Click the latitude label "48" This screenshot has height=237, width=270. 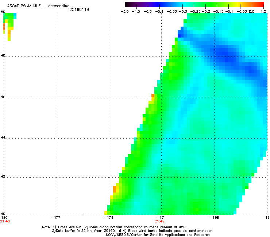3,55
